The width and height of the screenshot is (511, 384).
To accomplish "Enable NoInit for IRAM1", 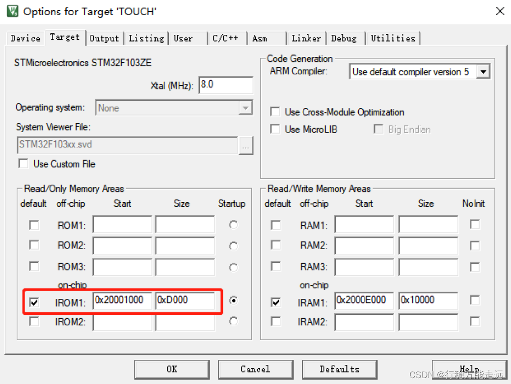I will (x=475, y=300).
